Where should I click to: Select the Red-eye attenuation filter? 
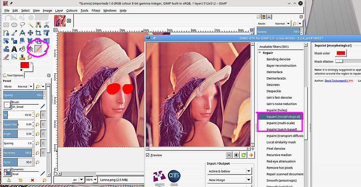click(x=281, y=161)
